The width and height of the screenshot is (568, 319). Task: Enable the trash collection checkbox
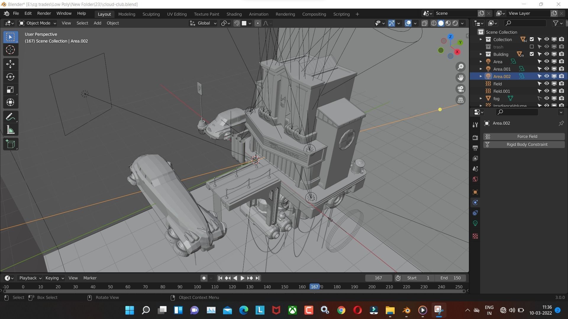[x=532, y=47]
